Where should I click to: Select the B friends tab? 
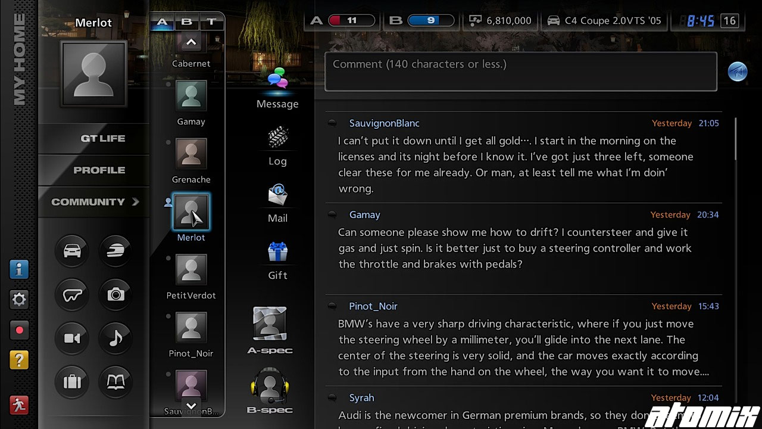[x=187, y=22]
